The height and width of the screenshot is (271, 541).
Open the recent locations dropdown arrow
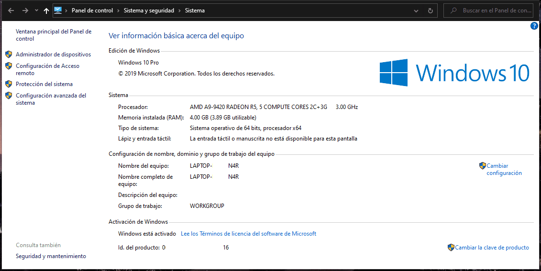36,11
